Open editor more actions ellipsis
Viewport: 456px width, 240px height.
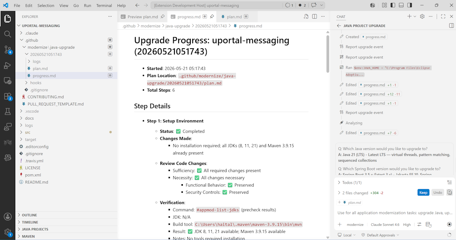tap(323, 17)
